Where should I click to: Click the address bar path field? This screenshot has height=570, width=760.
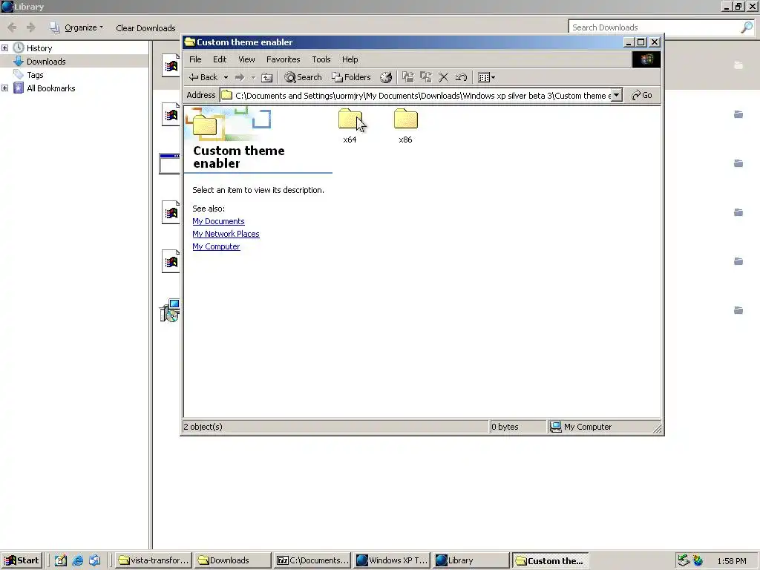pyautogui.click(x=416, y=96)
